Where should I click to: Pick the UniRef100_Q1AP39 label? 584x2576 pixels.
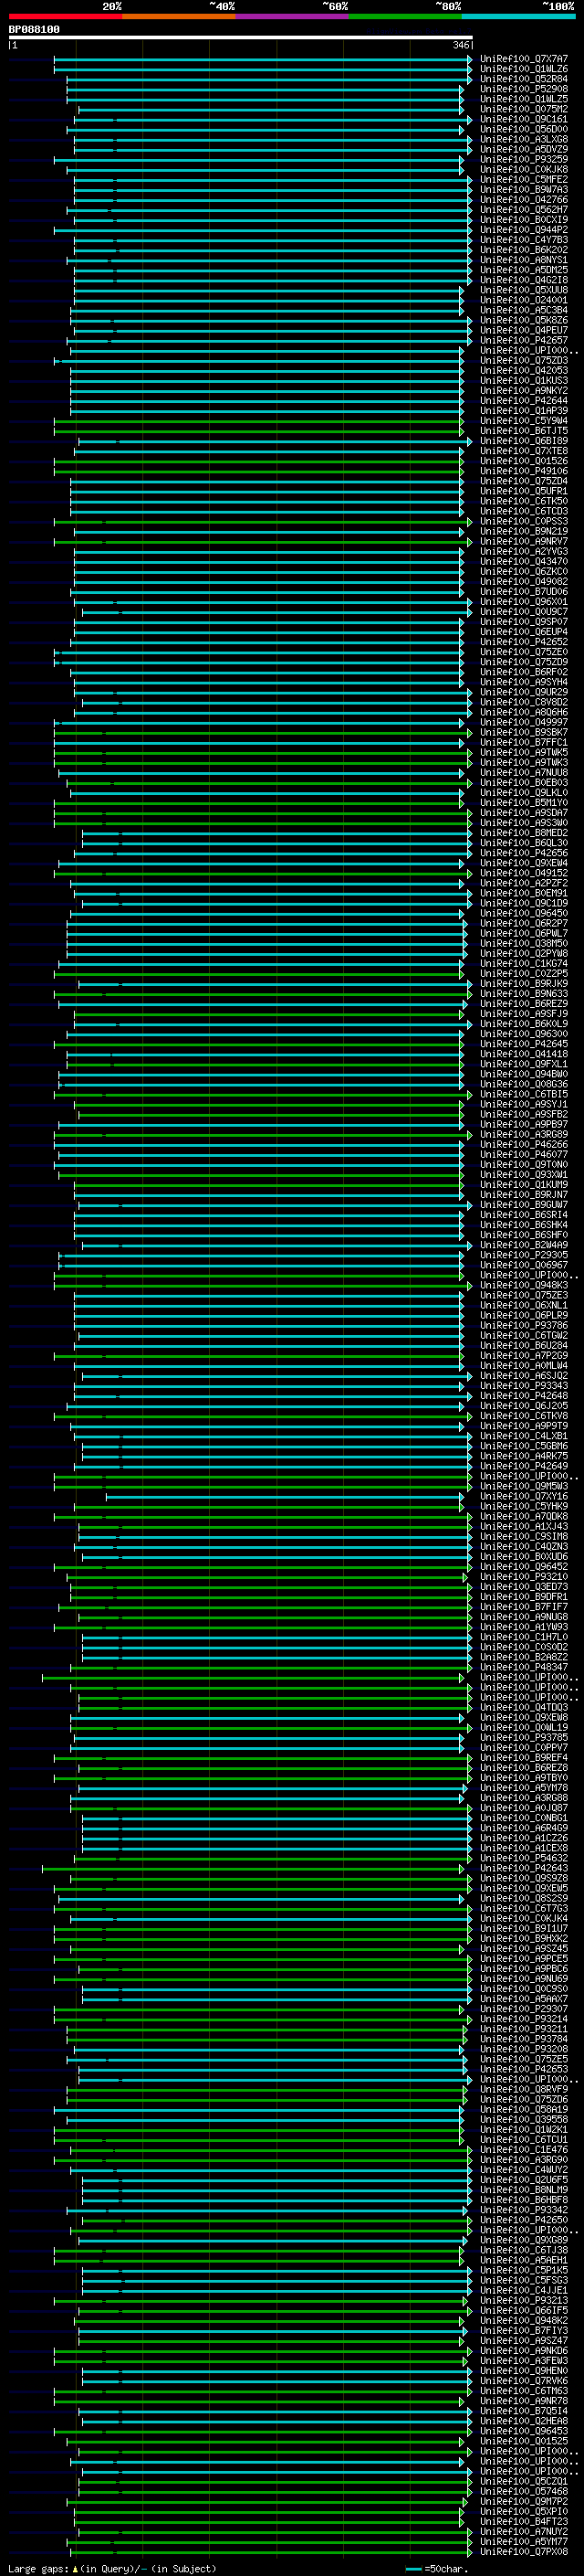(x=524, y=410)
